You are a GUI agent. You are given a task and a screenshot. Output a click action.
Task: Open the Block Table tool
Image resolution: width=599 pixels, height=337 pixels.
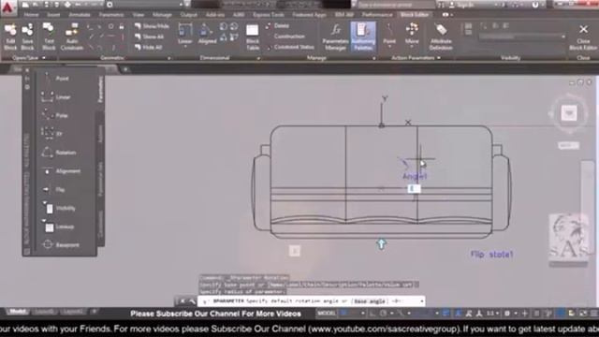[x=253, y=37]
